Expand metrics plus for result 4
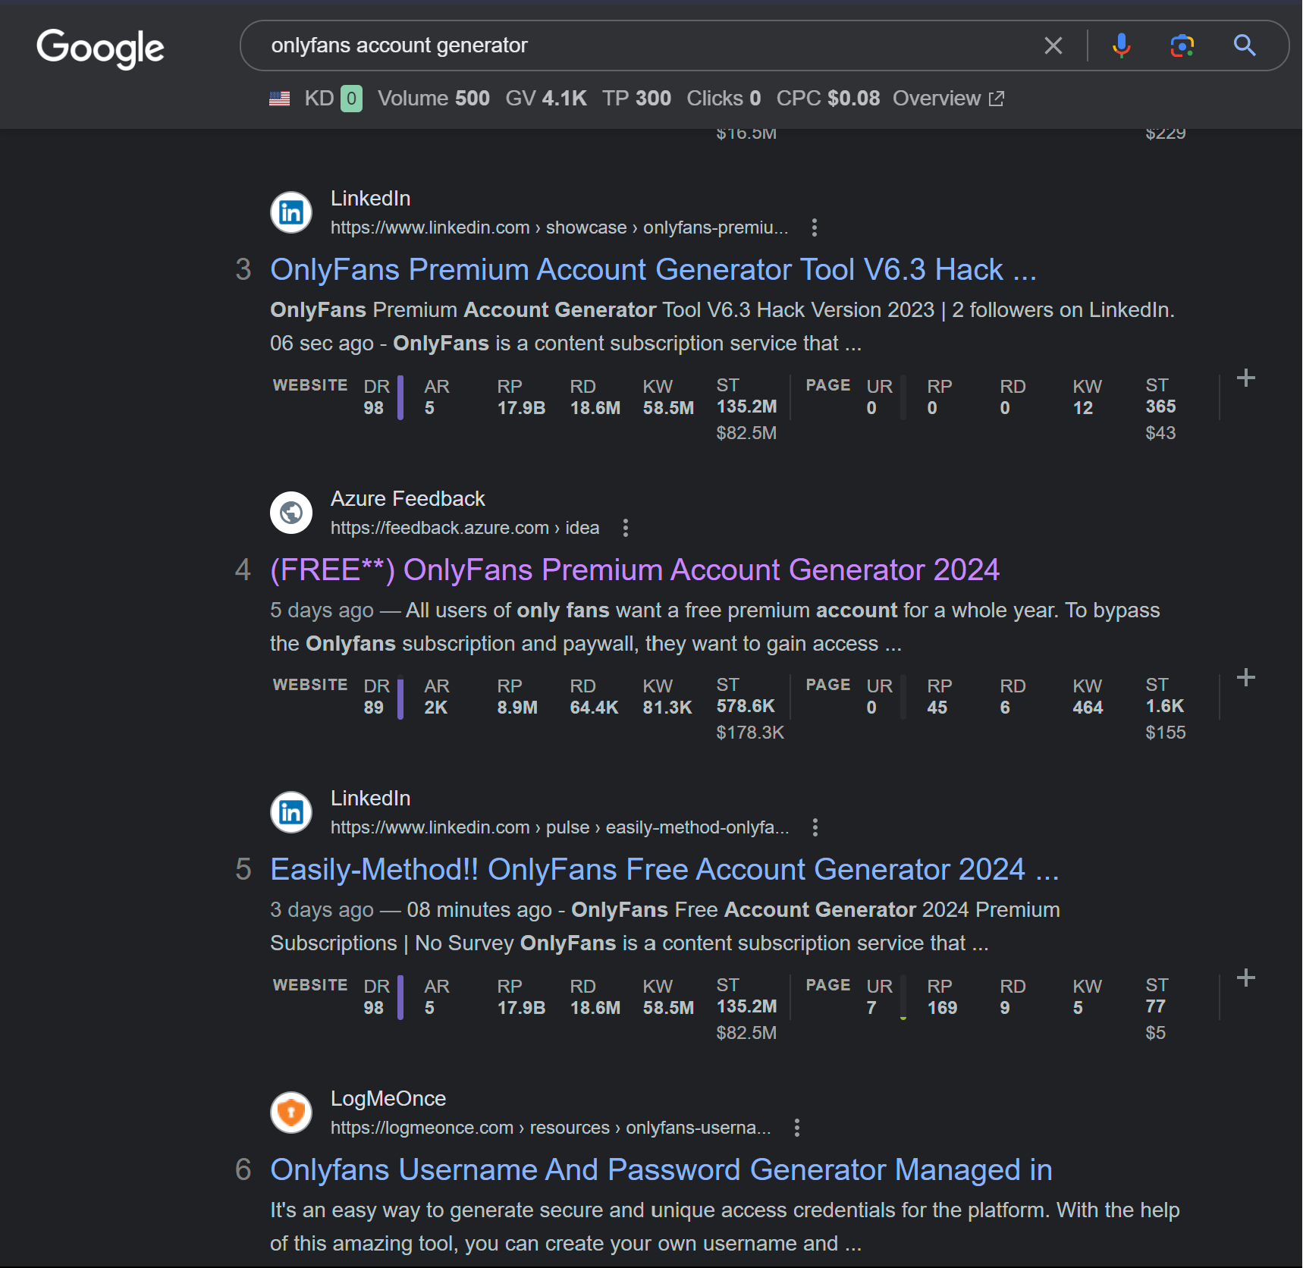This screenshot has height=1268, width=1303. [x=1245, y=677]
